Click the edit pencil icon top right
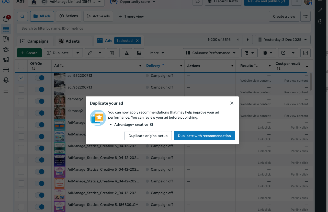328x212 pixels. [320, 10]
